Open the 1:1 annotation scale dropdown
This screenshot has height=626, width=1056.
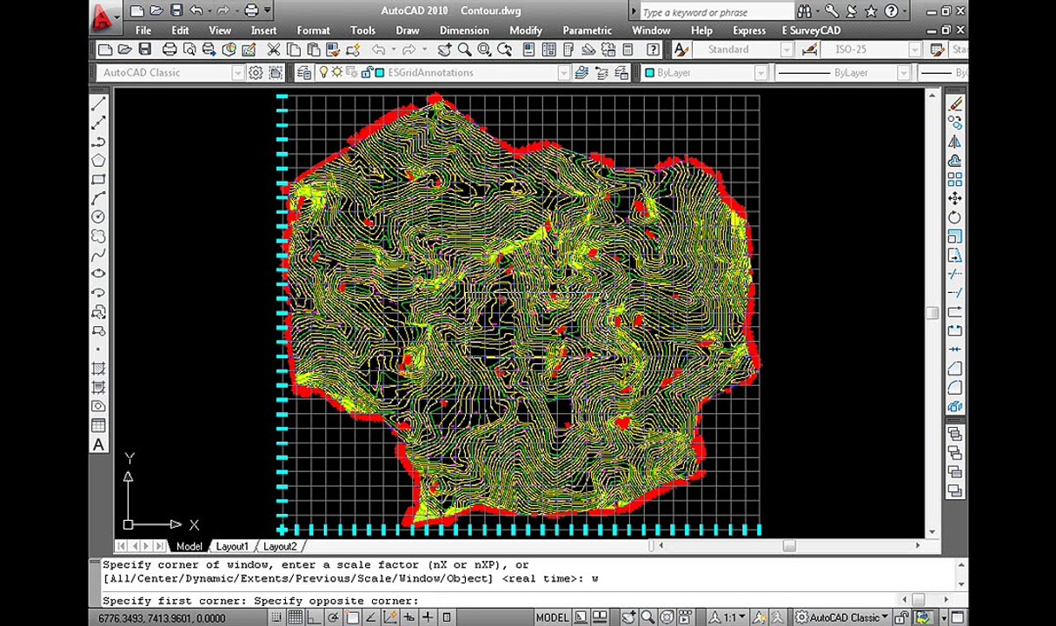pyautogui.click(x=727, y=617)
